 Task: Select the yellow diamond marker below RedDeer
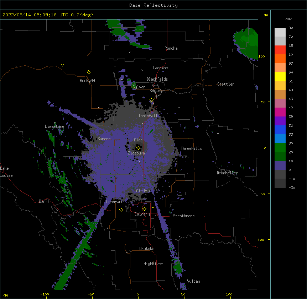[x=151, y=100]
